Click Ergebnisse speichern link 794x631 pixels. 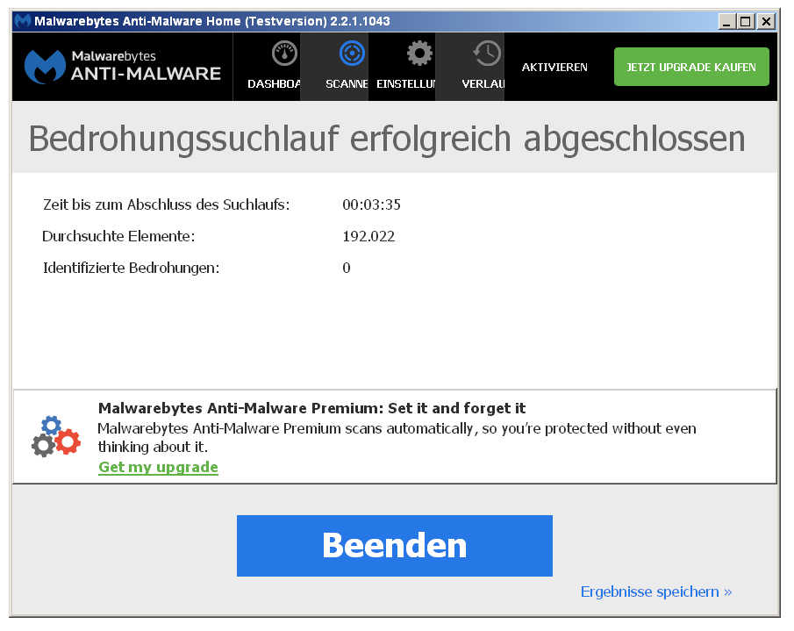[655, 592]
